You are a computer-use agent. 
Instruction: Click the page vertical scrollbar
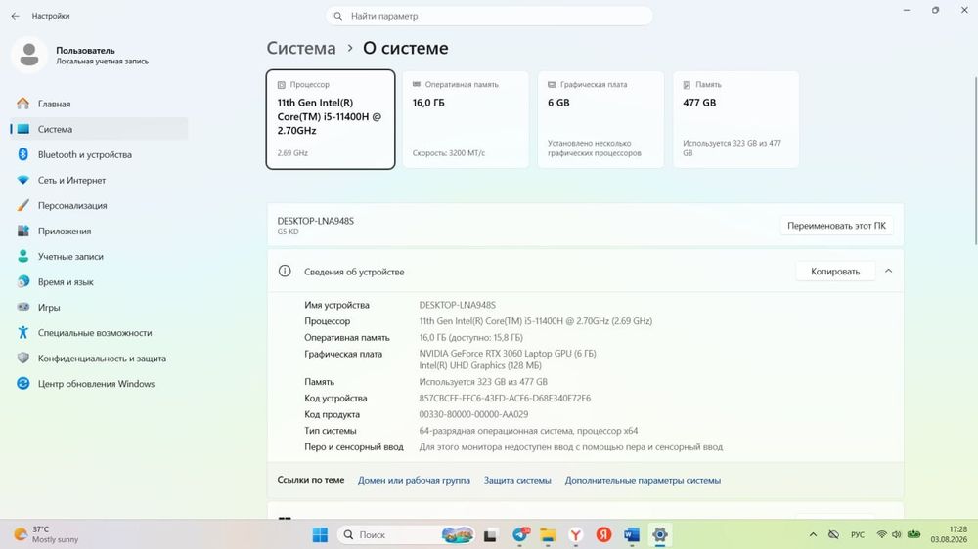pyautogui.click(x=975, y=161)
